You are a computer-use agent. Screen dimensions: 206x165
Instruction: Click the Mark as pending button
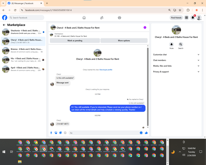point(75,40)
